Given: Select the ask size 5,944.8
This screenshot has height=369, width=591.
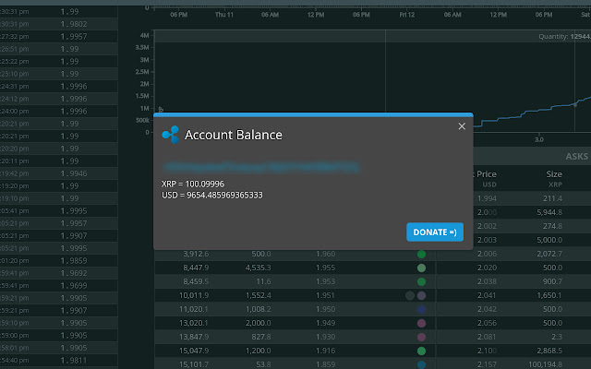Looking at the screenshot, I should pyautogui.click(x=549, y=212).
